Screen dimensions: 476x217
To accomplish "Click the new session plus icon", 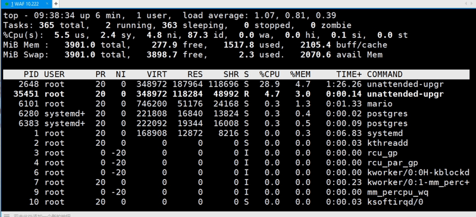I will [x=56, y=4].
